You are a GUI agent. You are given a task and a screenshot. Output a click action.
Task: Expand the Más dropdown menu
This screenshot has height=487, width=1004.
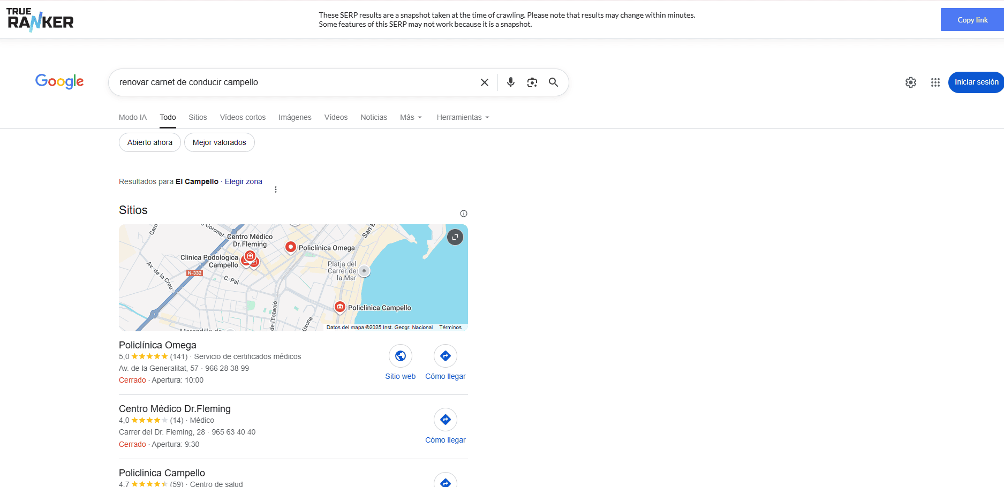pyautogui.click(x=411, y=117)
